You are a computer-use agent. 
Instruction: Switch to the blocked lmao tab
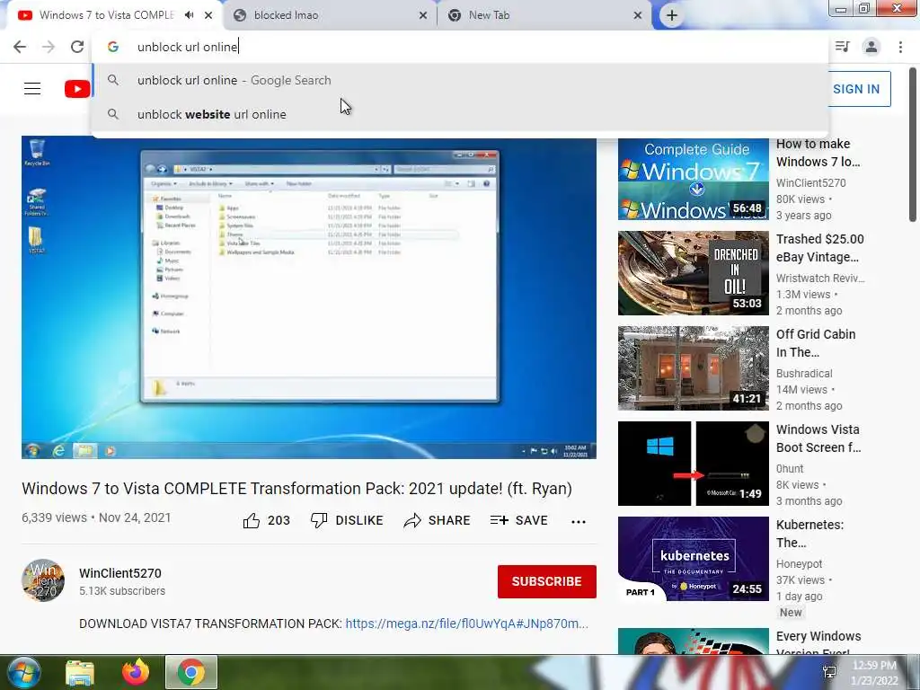331,15
